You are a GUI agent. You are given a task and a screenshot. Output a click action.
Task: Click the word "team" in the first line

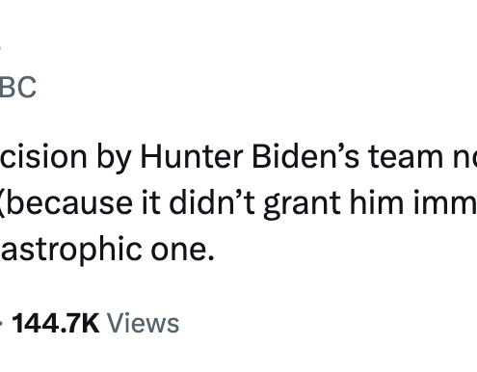tap(406, 157)
